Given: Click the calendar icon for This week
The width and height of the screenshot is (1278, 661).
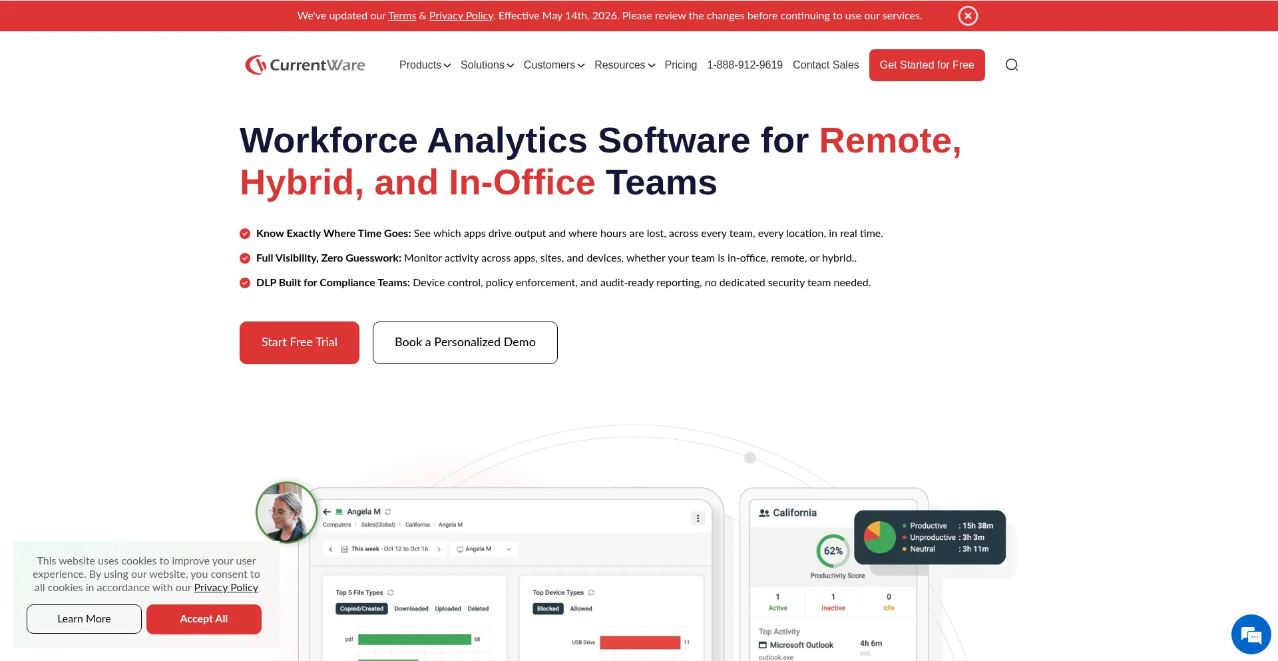Looking at the screenshot, I should coord(344,549).
